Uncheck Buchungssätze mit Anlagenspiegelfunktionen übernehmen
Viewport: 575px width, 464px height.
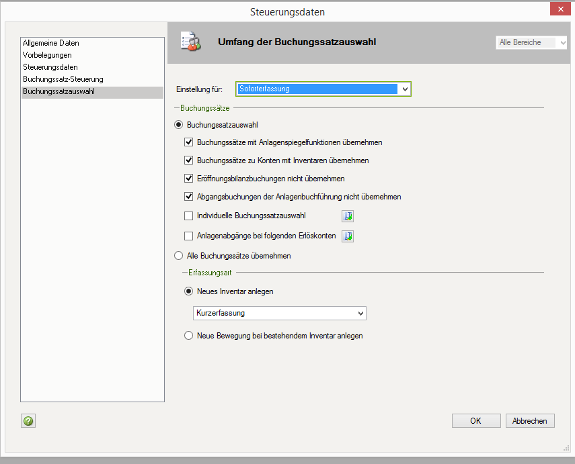pyautogui.click(x=189, y=142)
